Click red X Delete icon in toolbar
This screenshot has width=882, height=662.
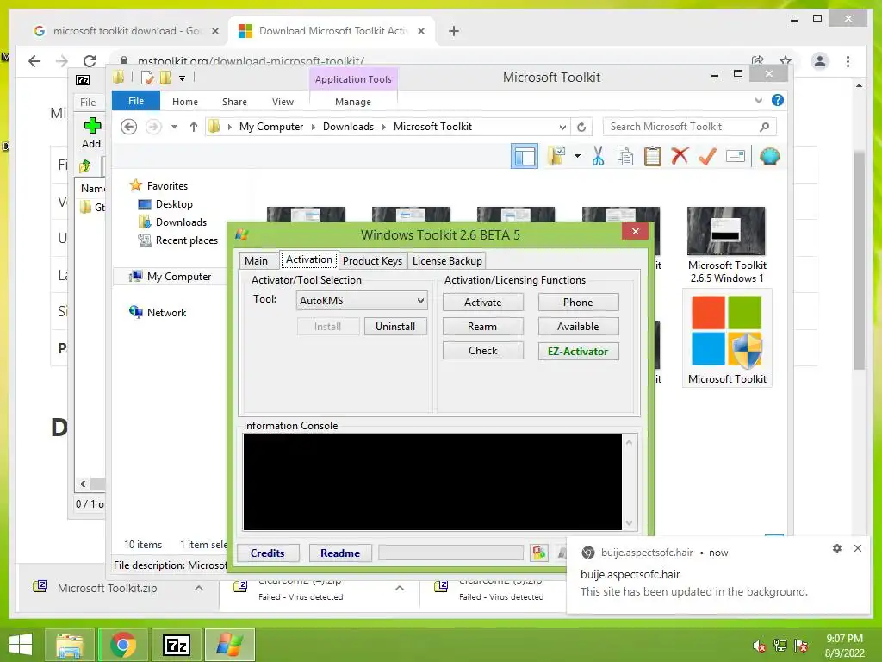coord(680,156)
